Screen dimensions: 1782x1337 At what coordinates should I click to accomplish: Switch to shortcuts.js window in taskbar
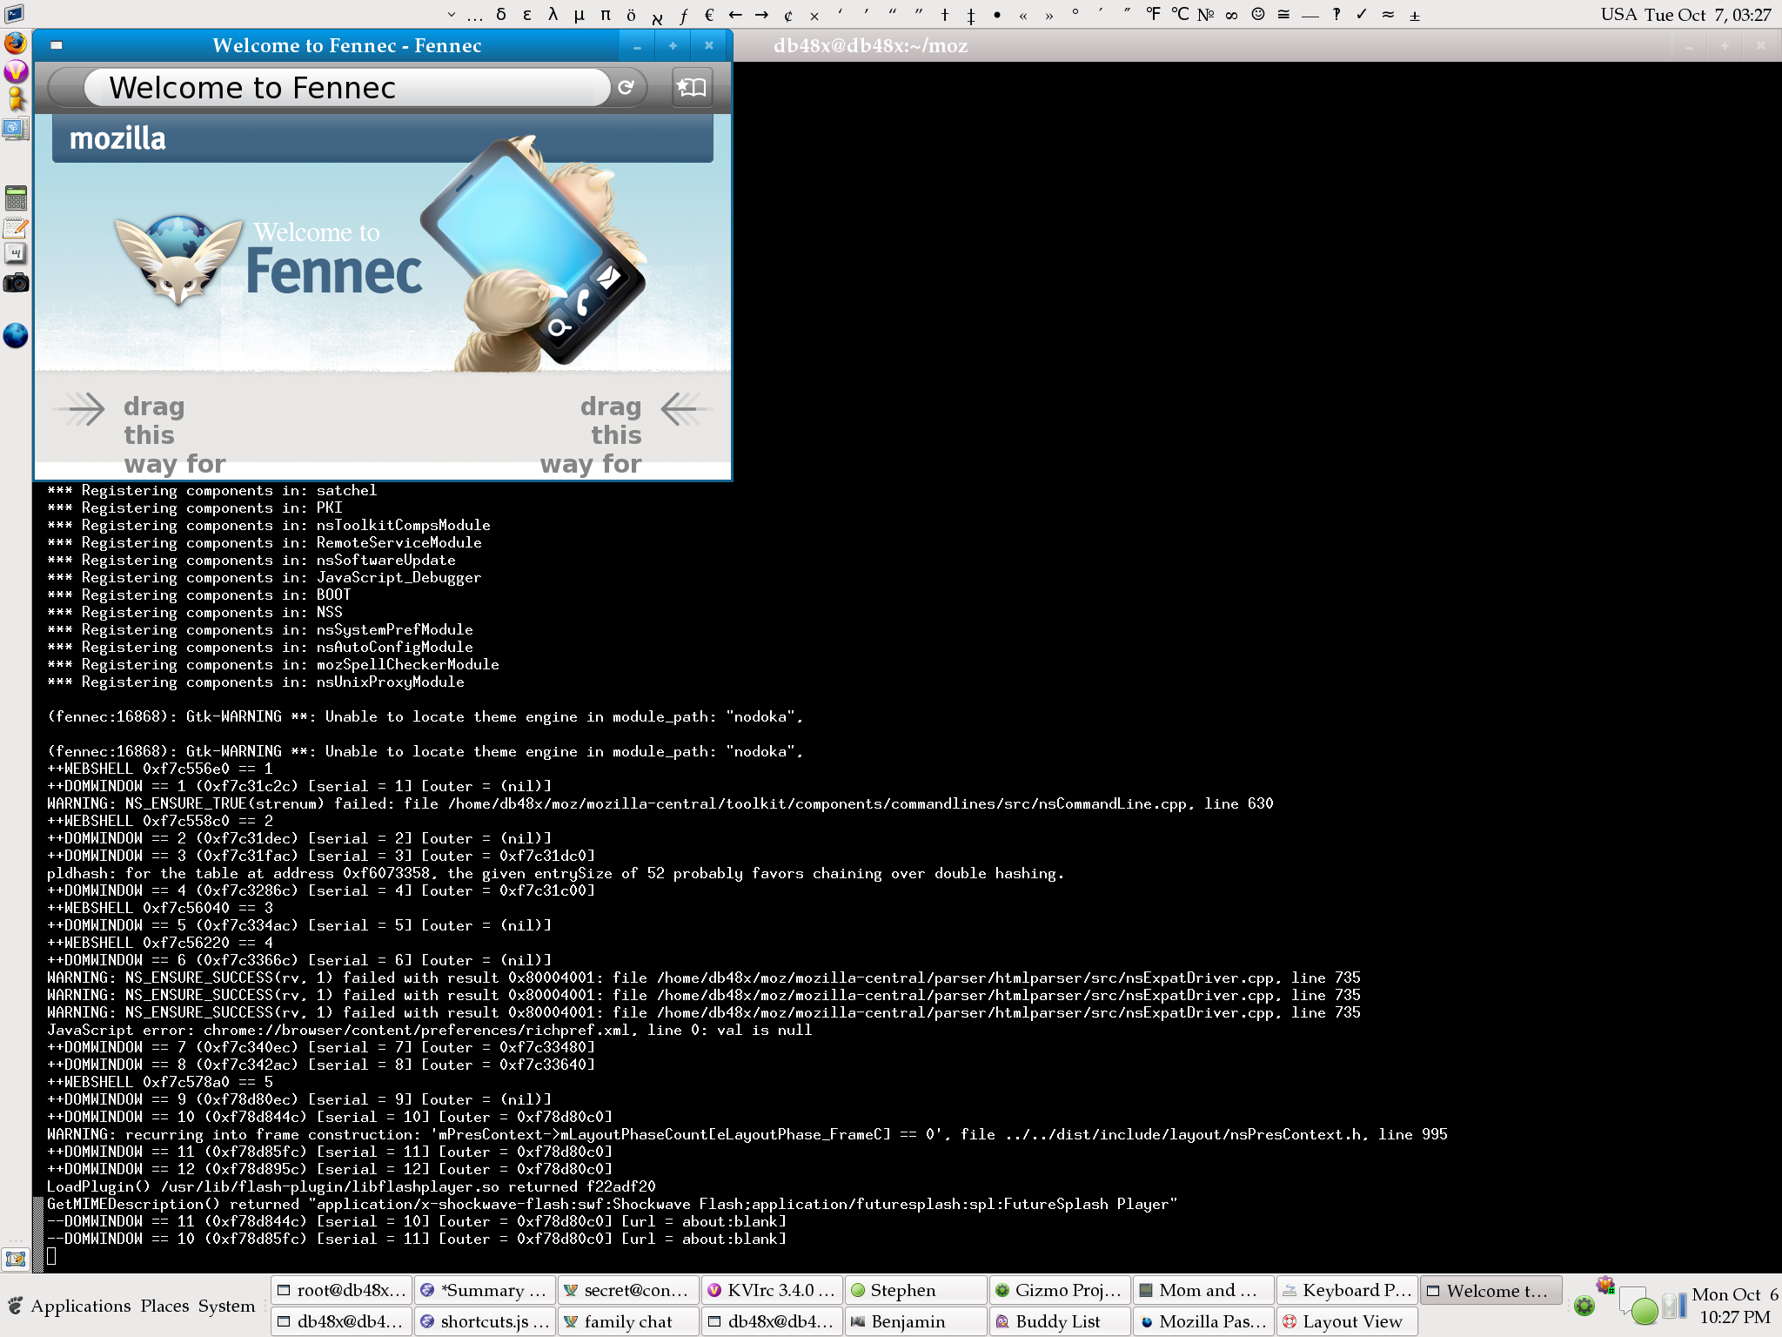(485, 1321)
